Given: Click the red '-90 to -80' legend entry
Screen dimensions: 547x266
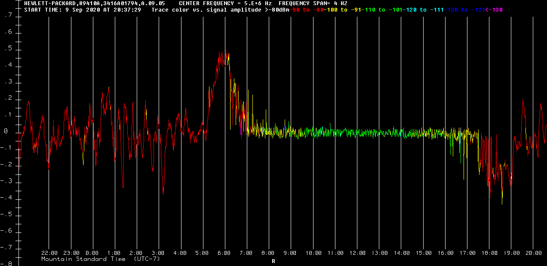Looking at the screenshot, I should tap(305, 9).
